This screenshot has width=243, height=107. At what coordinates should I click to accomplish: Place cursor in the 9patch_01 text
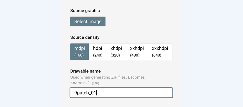pos(85,93)
